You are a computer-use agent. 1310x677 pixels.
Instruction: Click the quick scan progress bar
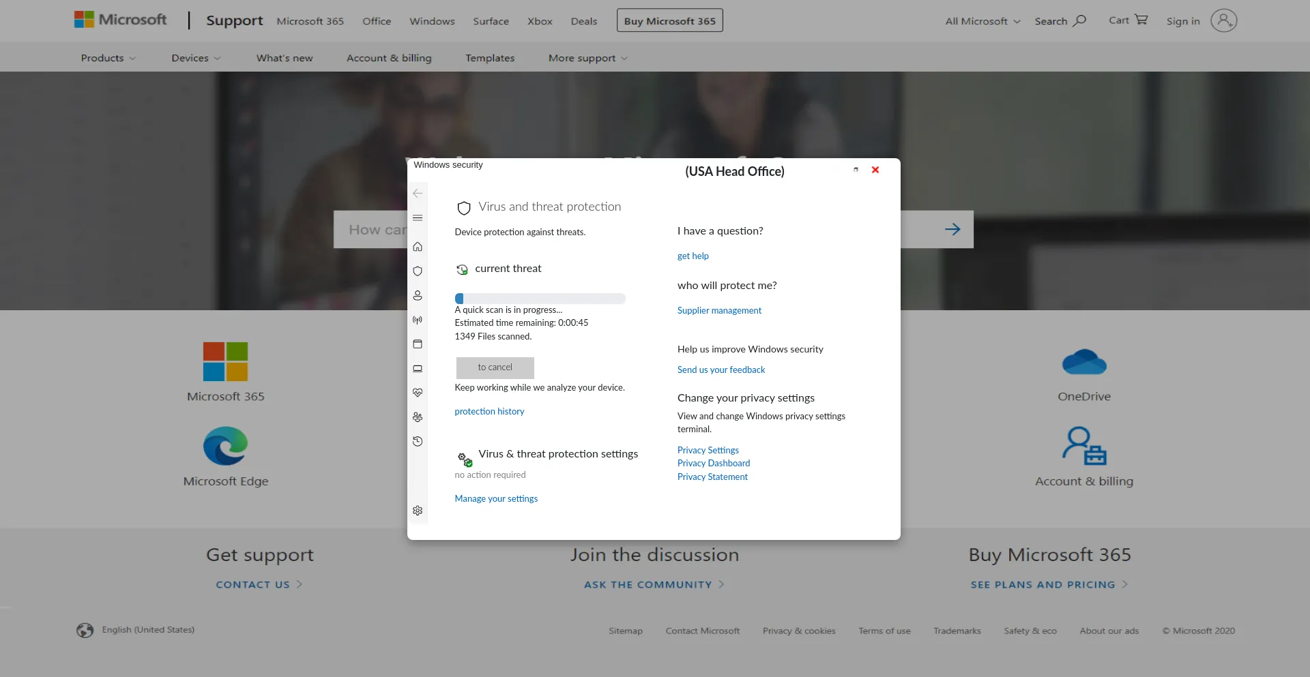click(x=540, y=299)
